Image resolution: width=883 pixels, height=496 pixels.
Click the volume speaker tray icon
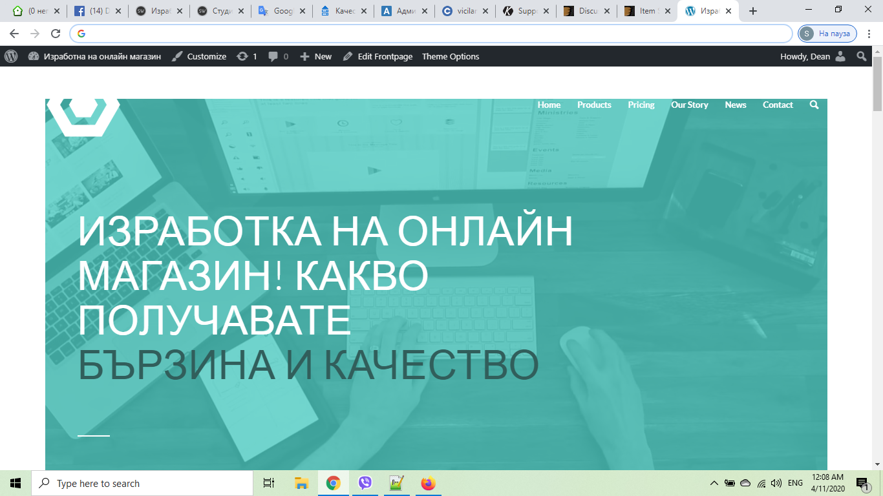click(776, 483)
